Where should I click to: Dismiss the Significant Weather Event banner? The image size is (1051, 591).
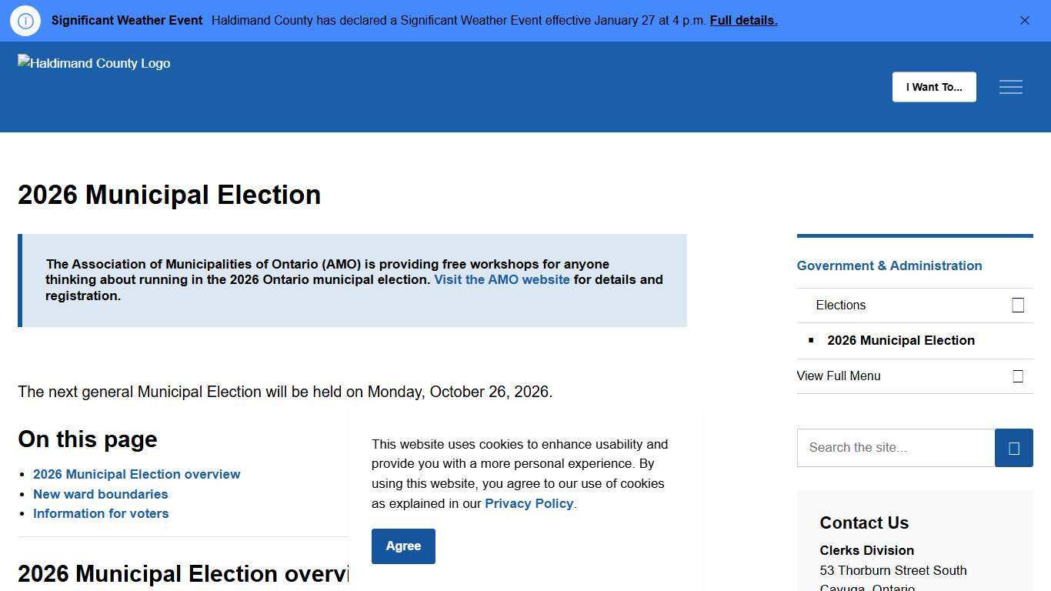(1025, 21)
